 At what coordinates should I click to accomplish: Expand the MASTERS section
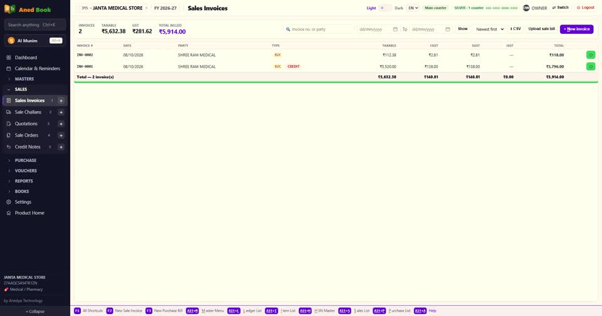click(24, 79)
